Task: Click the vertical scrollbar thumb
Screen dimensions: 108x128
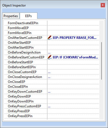Action: pos(102,61)
